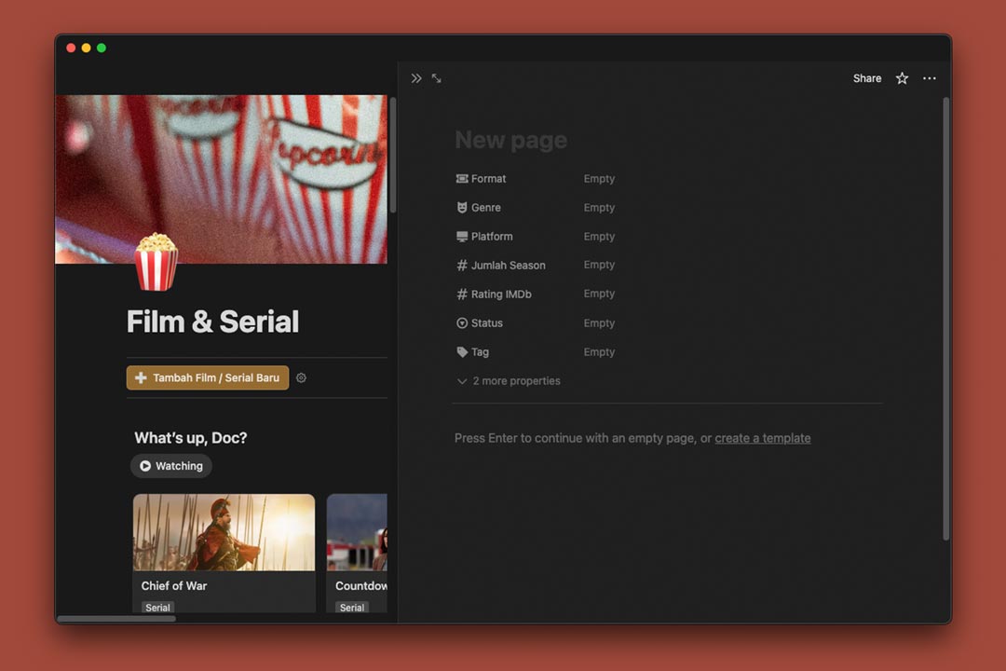This screenshot has height=671, width=1006.
Task: Click Serial tag on Countdown card
Action: (x=351, y=607)
